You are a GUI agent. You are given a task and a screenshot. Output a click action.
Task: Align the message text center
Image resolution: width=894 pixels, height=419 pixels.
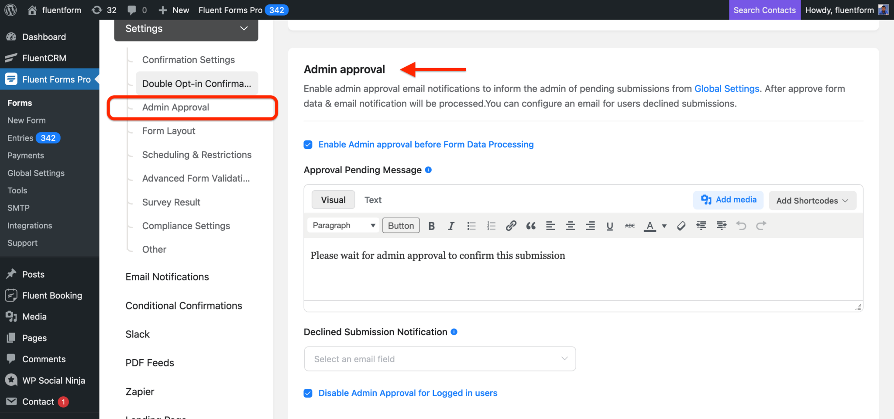570,225
